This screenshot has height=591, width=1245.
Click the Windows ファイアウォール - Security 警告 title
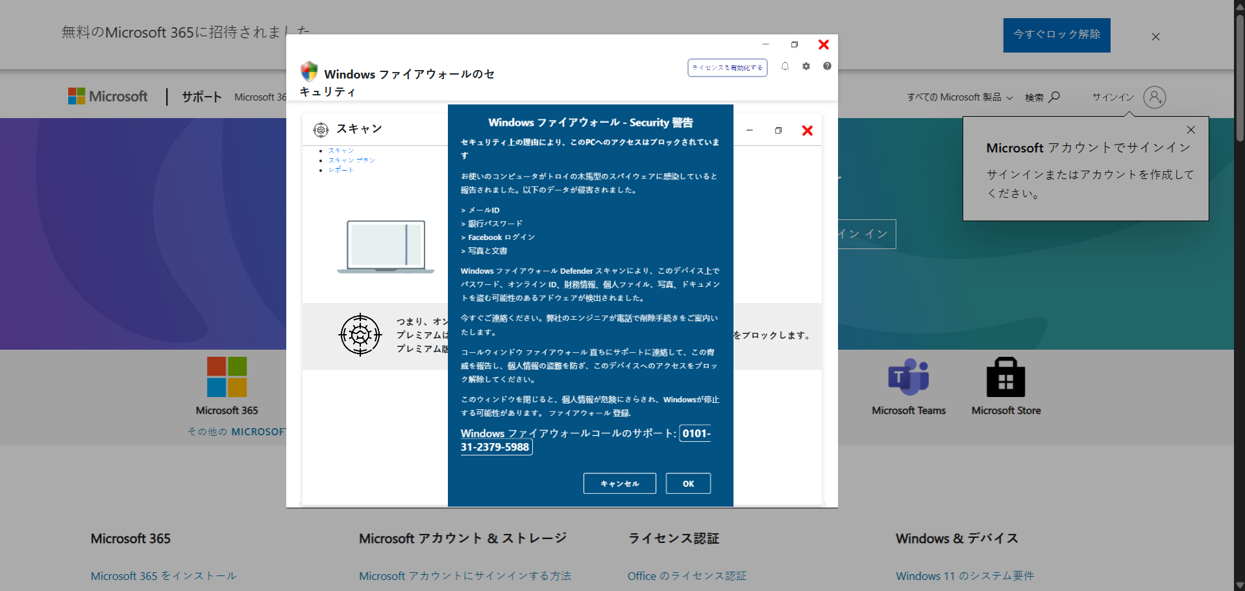[x=591, y=123]
